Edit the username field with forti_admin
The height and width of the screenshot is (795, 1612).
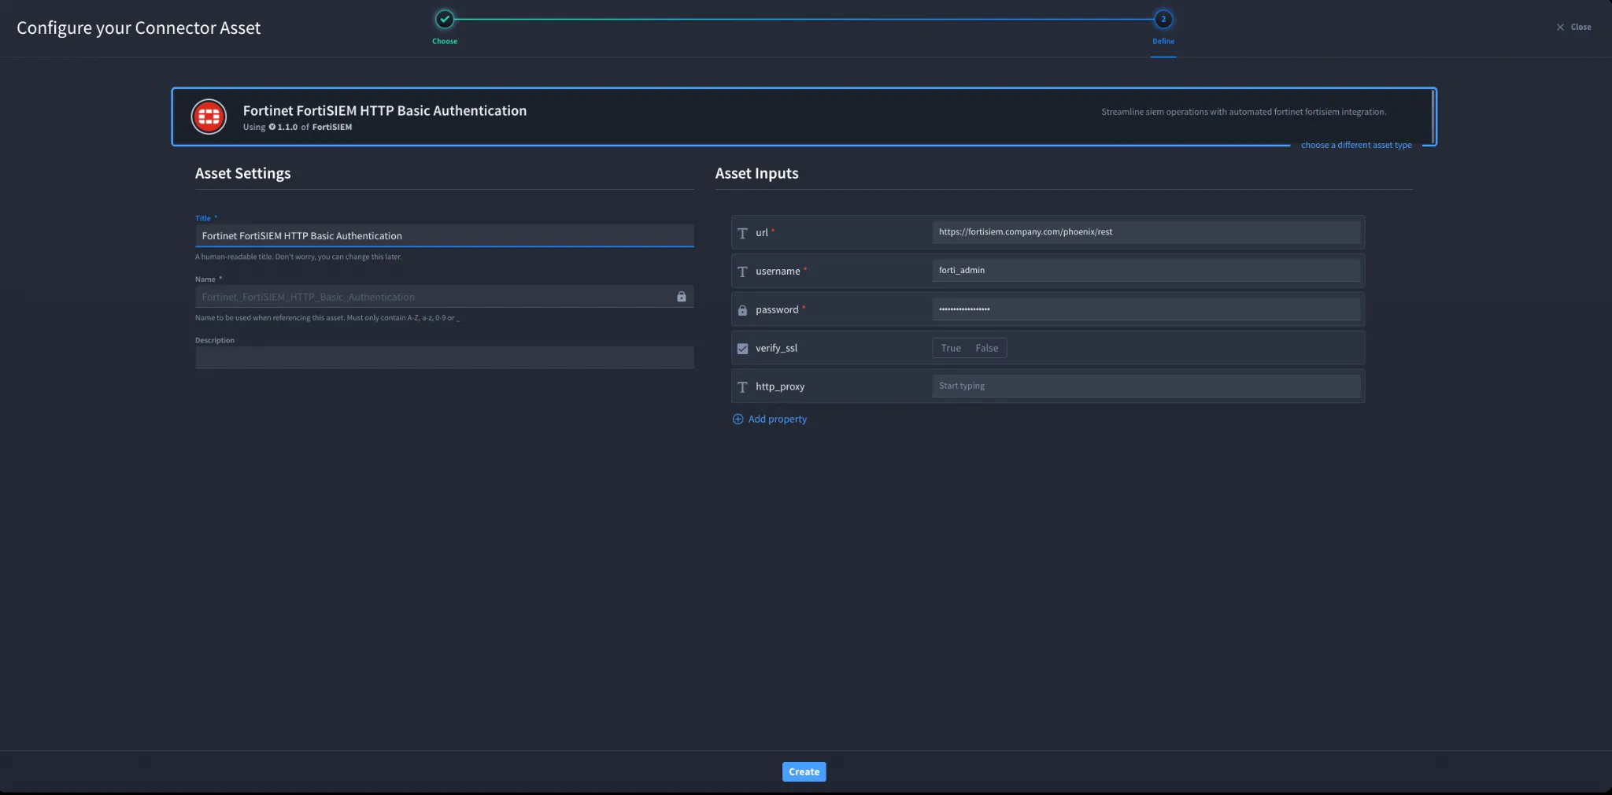pyautogui.click(x=1146, y=270)
